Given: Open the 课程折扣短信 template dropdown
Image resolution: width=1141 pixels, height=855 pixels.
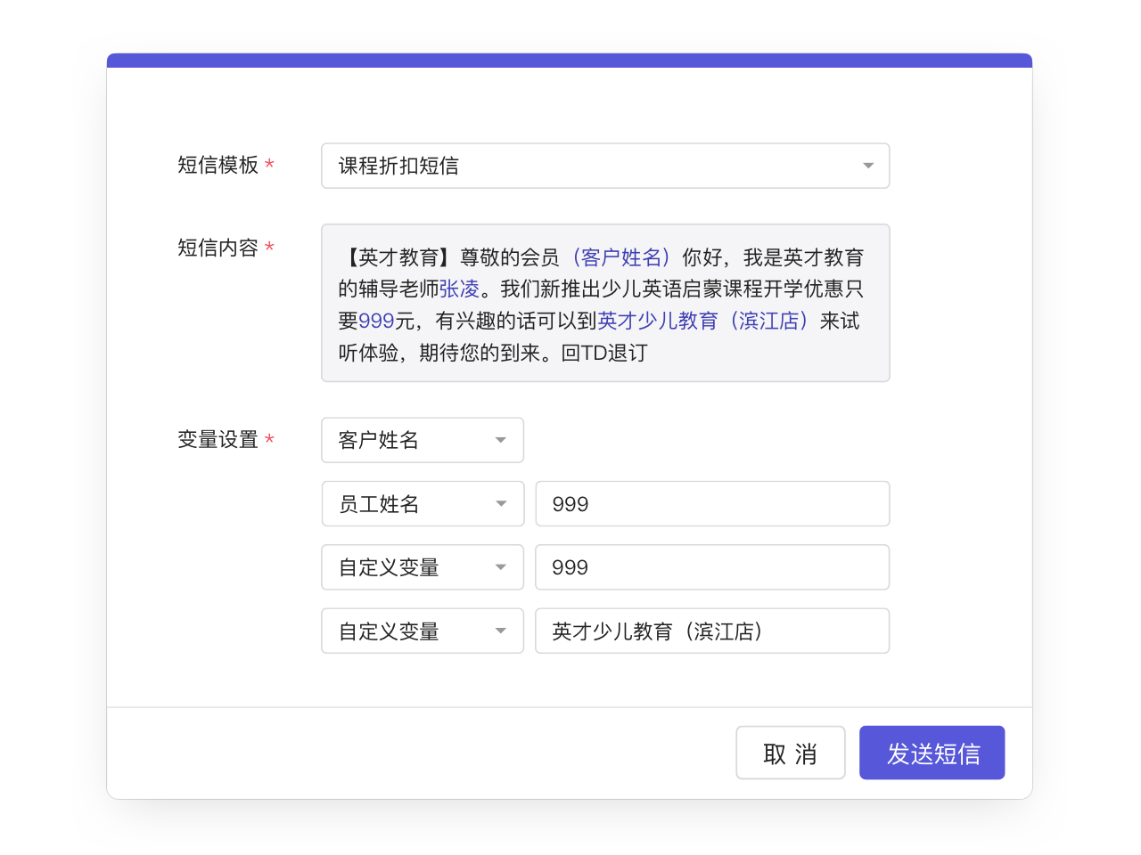Looking at the screenshot, I should tap(588, 166).
